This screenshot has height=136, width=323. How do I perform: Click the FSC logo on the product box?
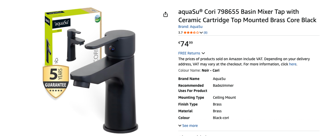click(x=56, y=61)
